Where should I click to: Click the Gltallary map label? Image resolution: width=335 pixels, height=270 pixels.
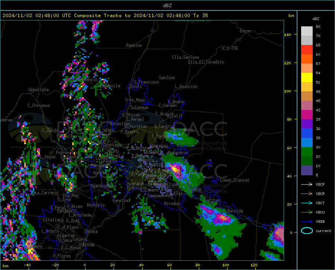(53, 220)
